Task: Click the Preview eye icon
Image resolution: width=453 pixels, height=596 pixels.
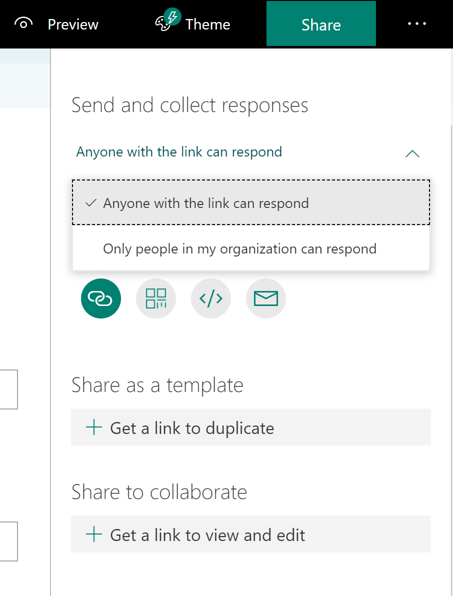Action: tap(23, 24)
